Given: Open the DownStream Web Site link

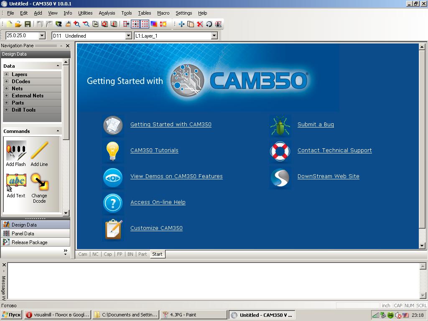Looking at the screenshot, I should coord(329,176).
